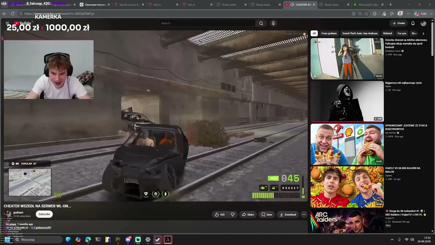Zoom out using the address bar magnifier icon
435x245 pixels.
click(360, 14)
